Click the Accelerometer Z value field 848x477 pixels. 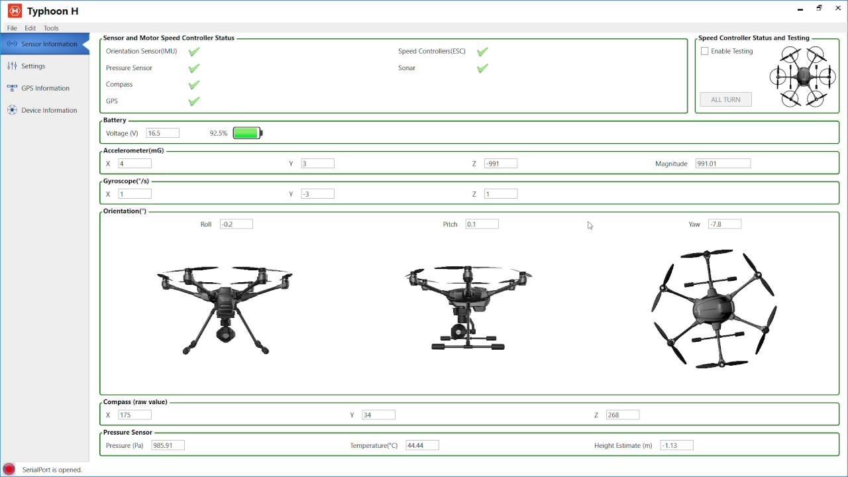pos(501,164)
